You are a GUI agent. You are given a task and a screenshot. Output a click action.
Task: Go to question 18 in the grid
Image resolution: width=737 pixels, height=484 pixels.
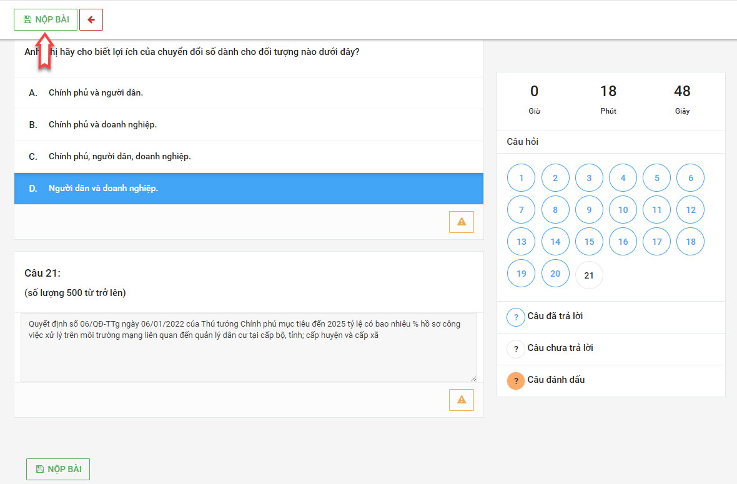tap(690, 242)
